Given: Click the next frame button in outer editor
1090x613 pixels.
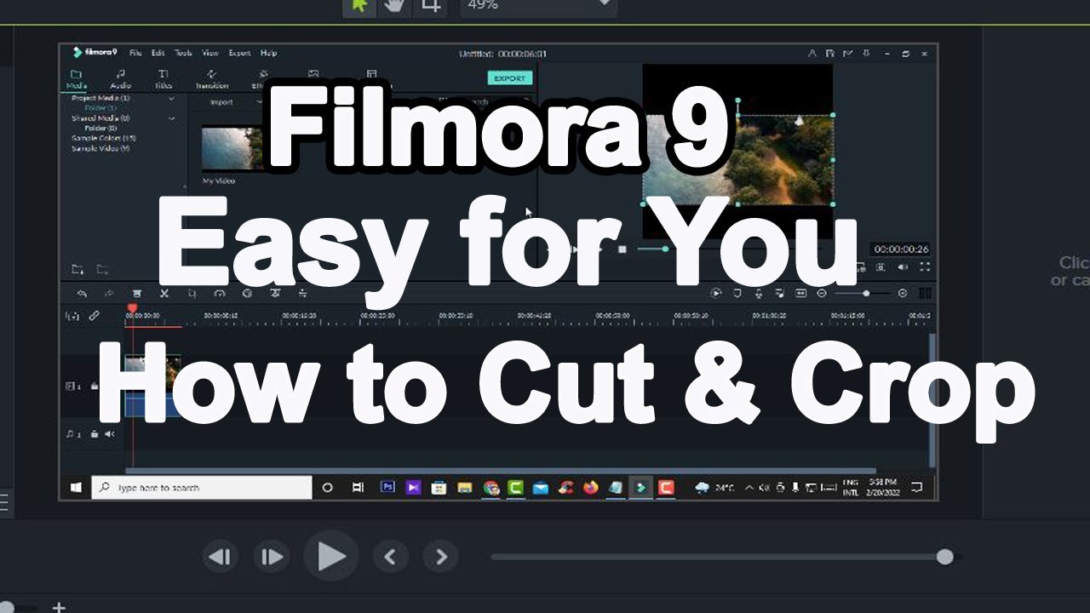Looking at the screenshot, I should click(x=271, y=558).
